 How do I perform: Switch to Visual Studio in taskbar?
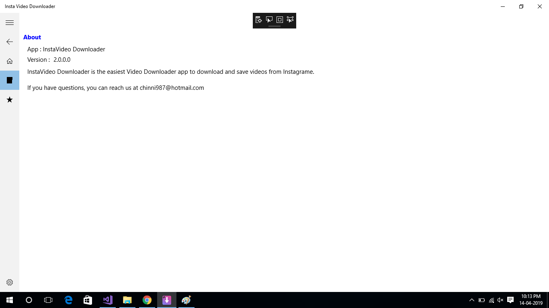click(x=107, y=300)
